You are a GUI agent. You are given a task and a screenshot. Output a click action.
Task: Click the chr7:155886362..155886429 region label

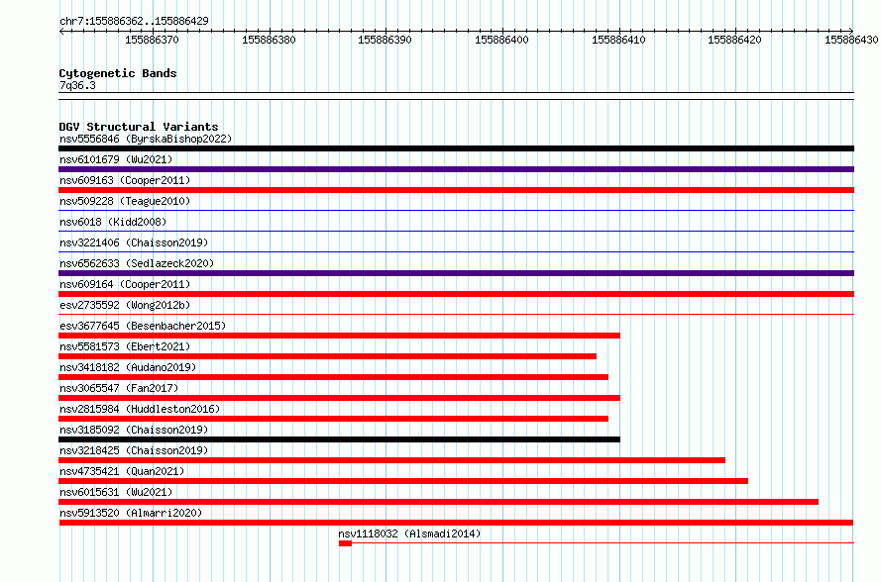[x=134, y=21]
